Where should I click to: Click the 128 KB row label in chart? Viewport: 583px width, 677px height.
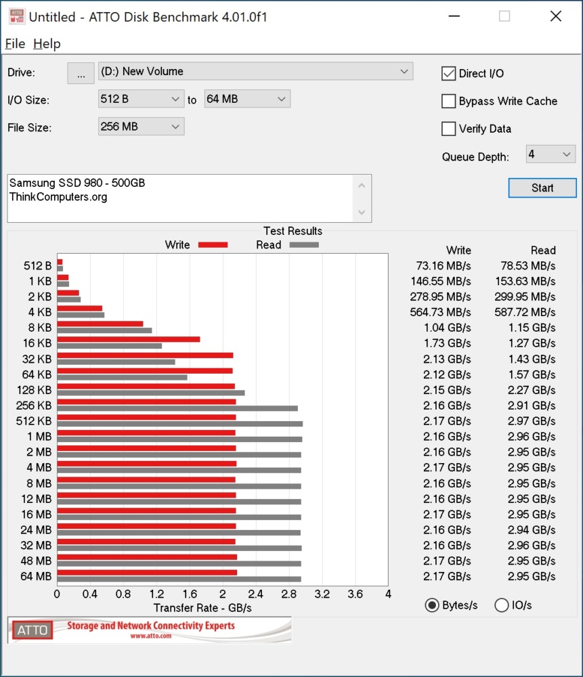click(x=34, y=390)
